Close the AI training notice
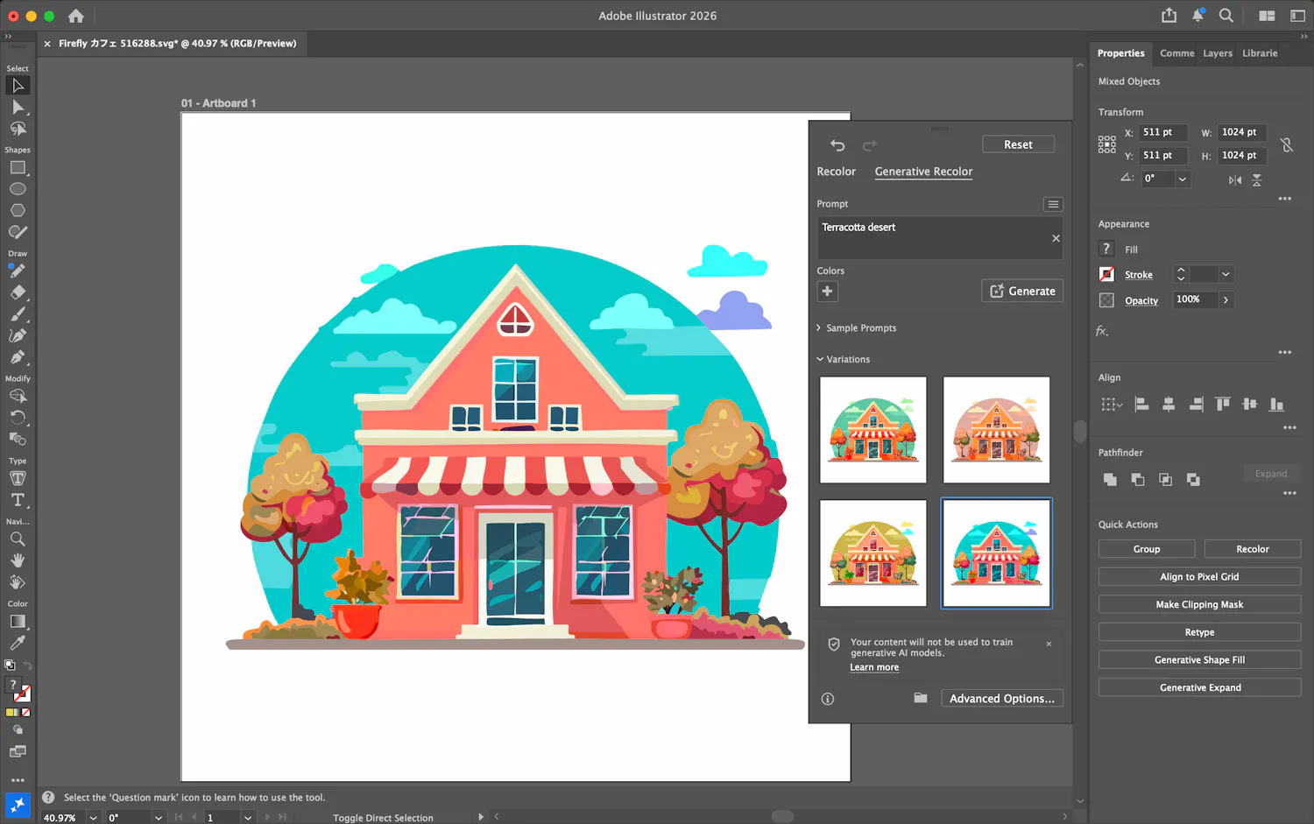This screenshot has height=824, width=1314. pyautogui.click(x=1049, y=644)
